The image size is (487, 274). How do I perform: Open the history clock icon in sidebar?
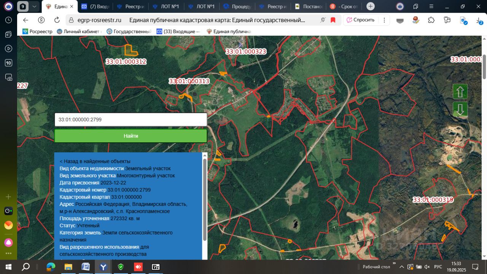(8, 20)
